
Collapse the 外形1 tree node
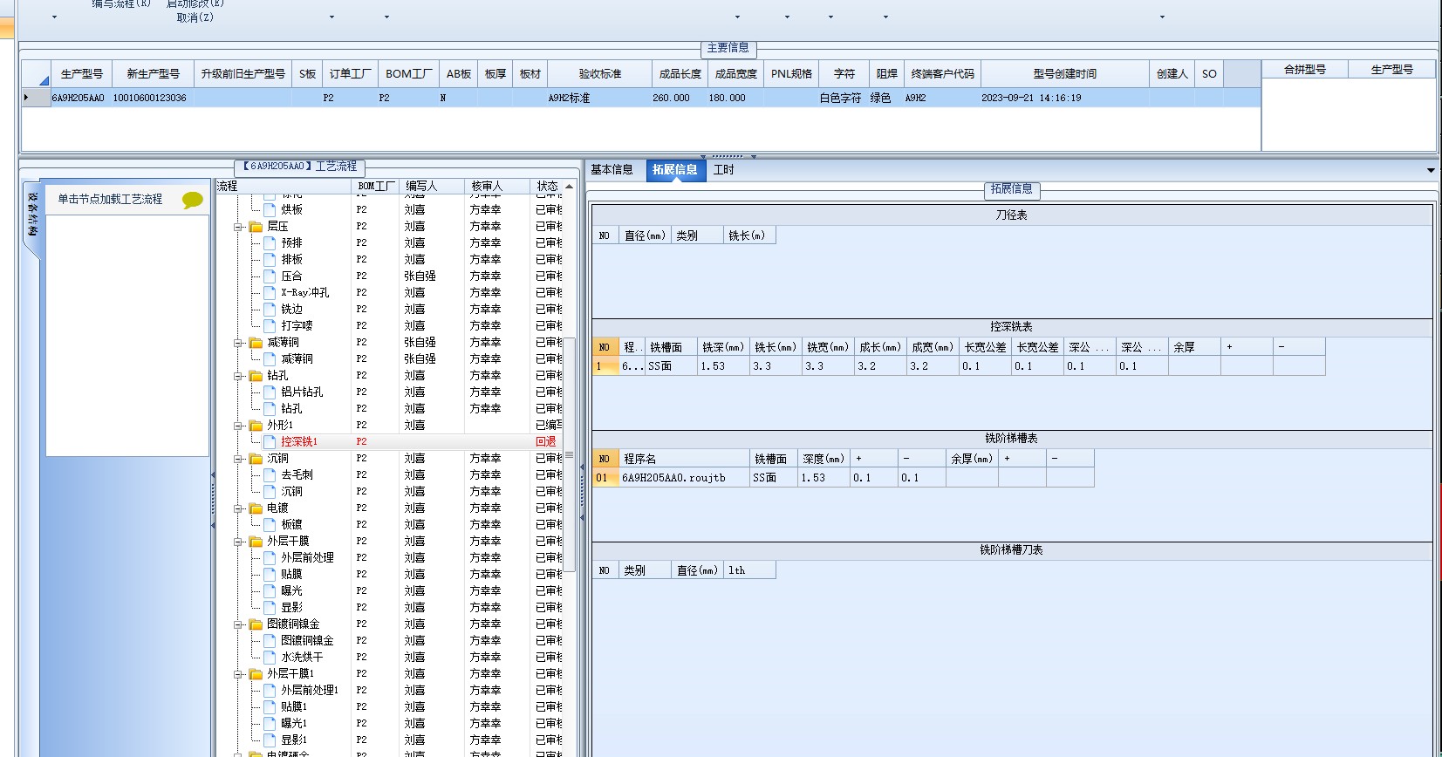[x=238, y=426]
